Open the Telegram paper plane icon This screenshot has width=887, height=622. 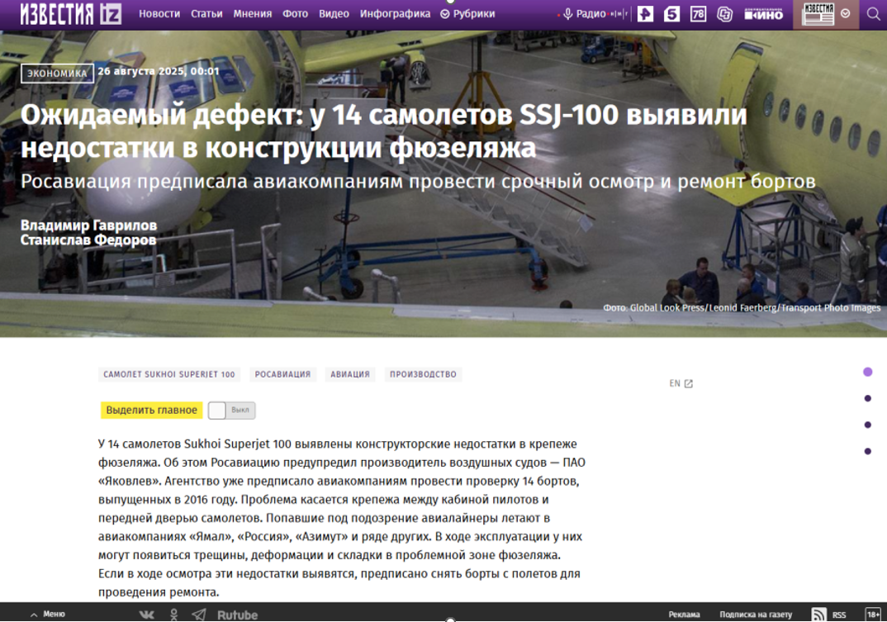pos(199,615)
